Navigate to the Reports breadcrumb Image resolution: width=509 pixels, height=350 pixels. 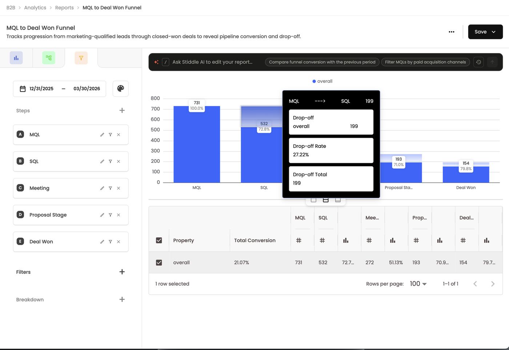click(x=64, y=8)
